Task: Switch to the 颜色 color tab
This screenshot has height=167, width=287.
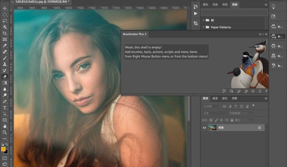Action: coord(206,4)
